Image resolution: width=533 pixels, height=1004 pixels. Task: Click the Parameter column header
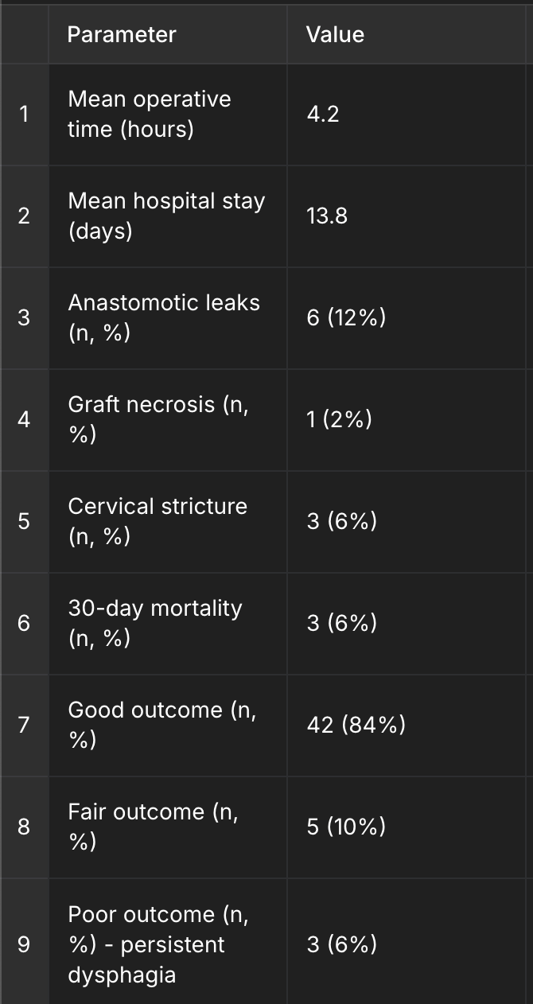point(122,34)
